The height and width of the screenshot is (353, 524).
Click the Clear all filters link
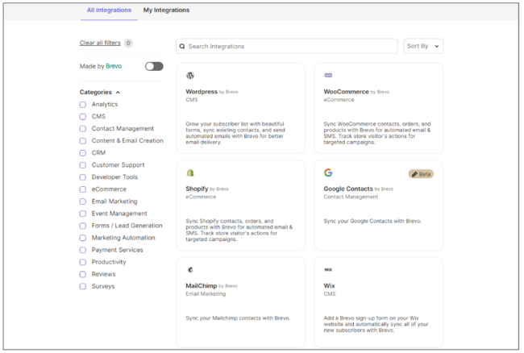(x=100, y=43)
